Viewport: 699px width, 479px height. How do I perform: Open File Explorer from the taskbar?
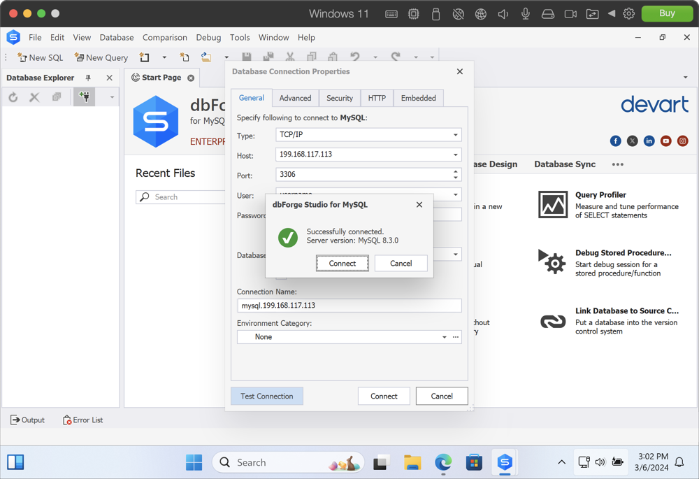tap(412, 462)
